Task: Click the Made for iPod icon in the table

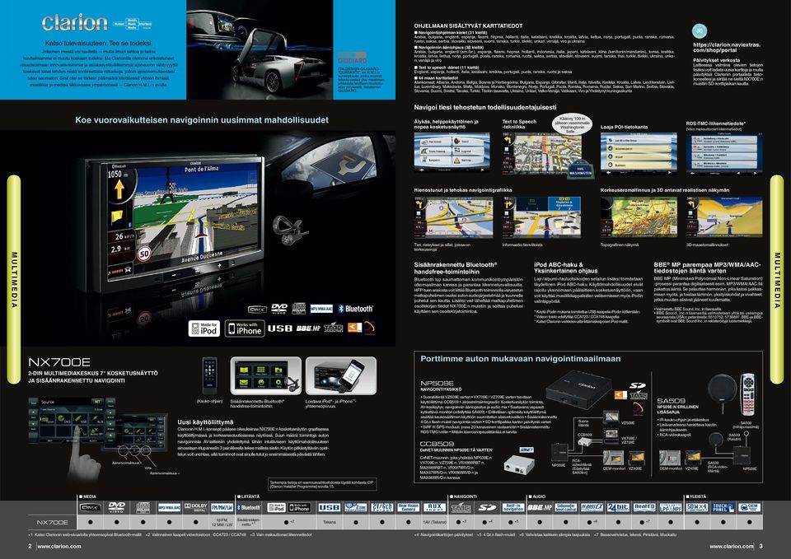Action: [x=276, y=508]
